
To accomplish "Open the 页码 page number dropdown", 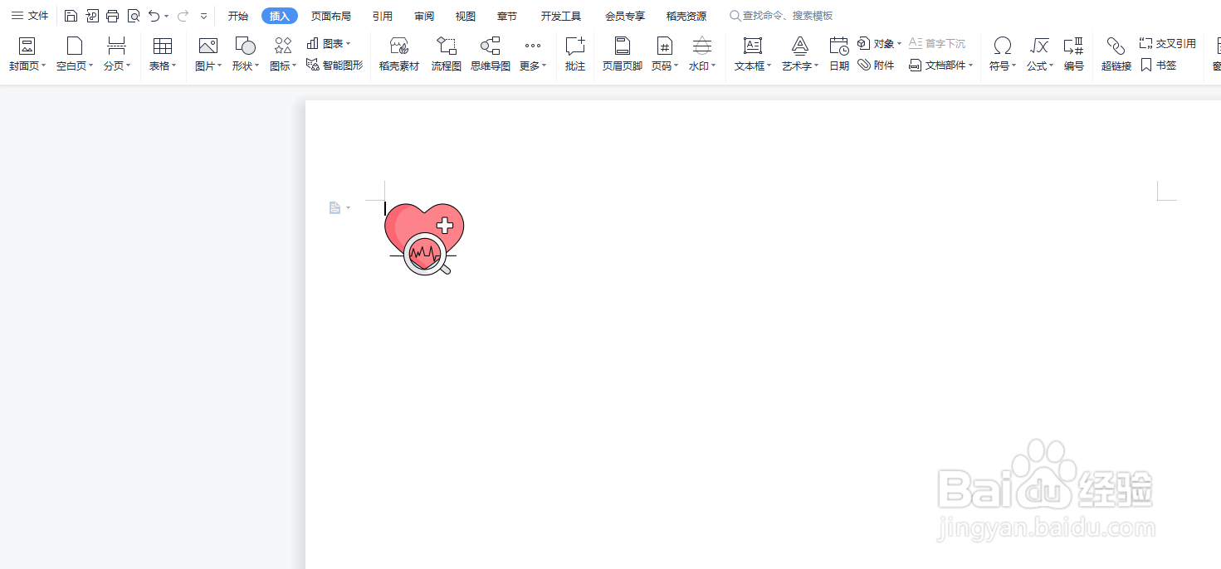I will (x=665, y=55).
